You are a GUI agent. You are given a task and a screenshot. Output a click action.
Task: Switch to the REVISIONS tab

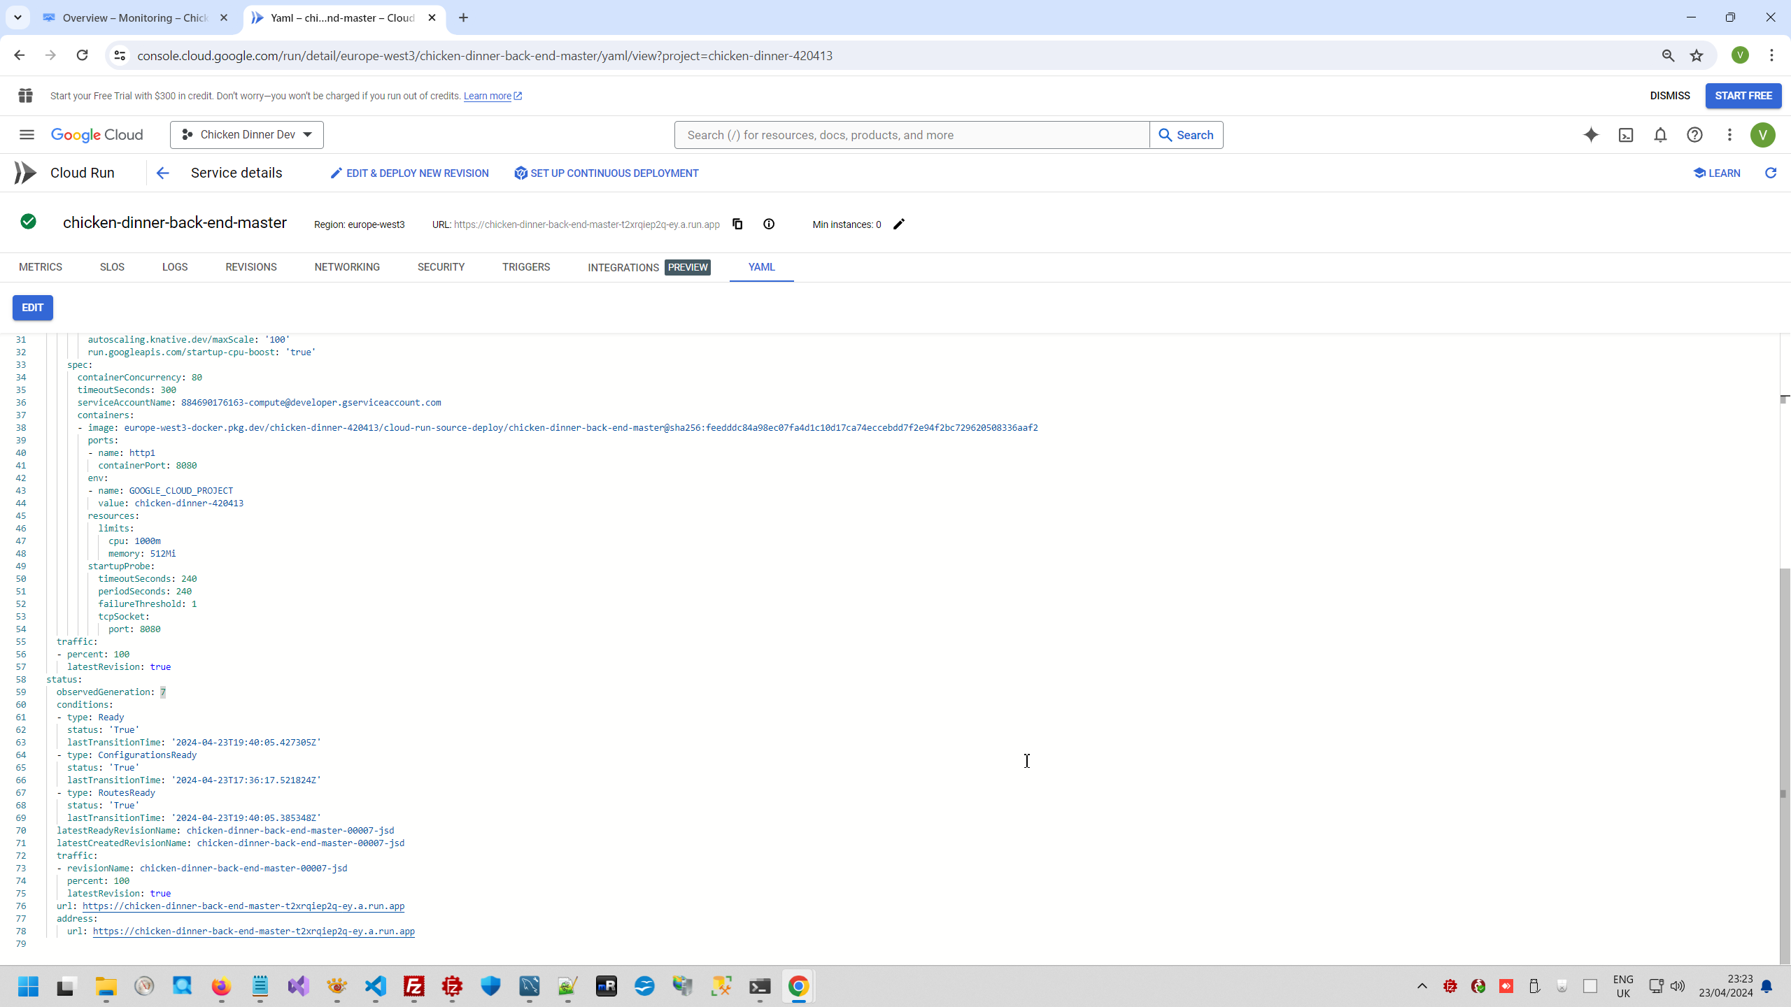coord(251,267)
